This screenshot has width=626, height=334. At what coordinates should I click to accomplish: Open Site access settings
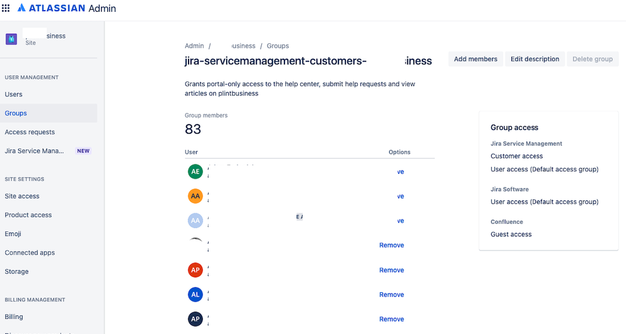pos(48,196)
